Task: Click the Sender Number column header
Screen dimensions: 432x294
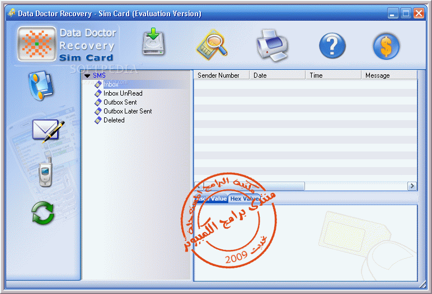Action: (x=222, y=75)
